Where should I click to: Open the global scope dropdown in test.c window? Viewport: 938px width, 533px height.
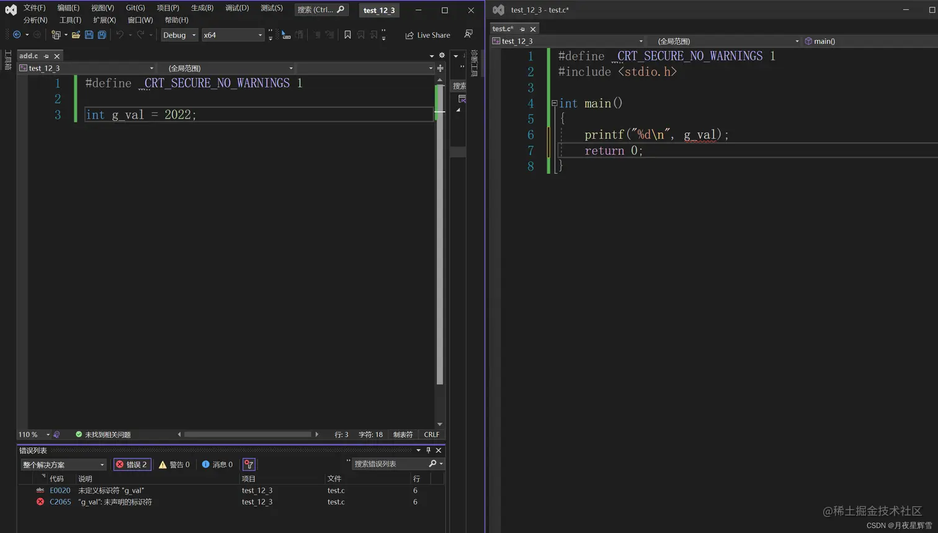click(724, 41)
